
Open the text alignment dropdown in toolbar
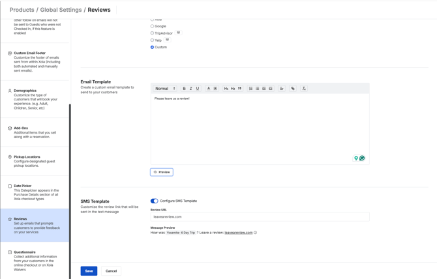pyautogui.click(x=282, y=89)
